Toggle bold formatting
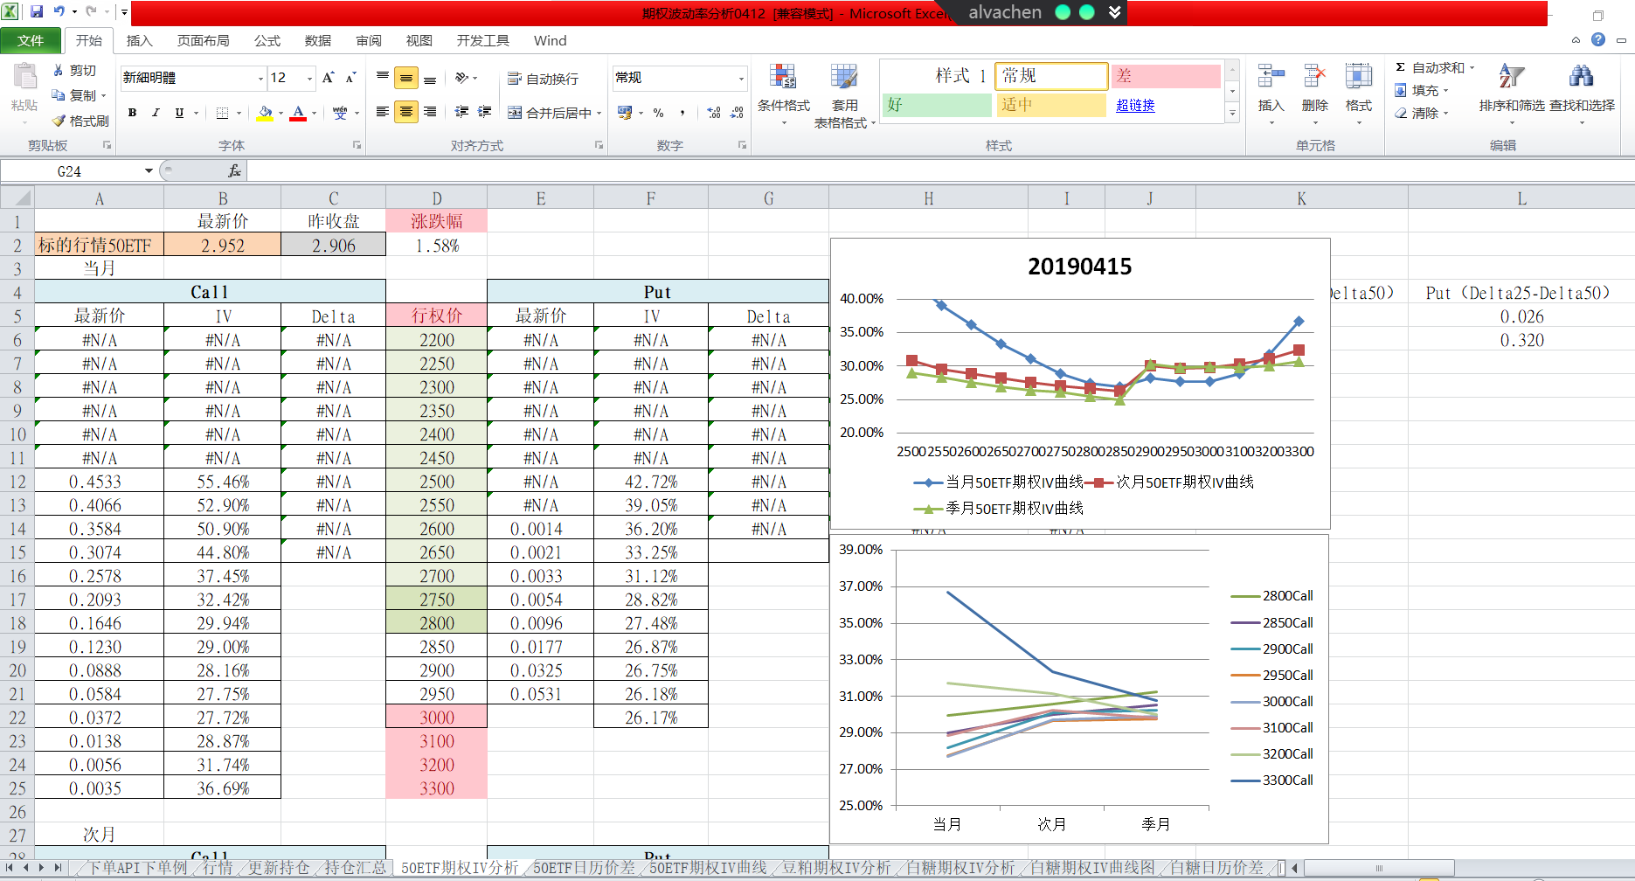The image size is (1635, 881). pyautogui.click(x=132, y=113)
